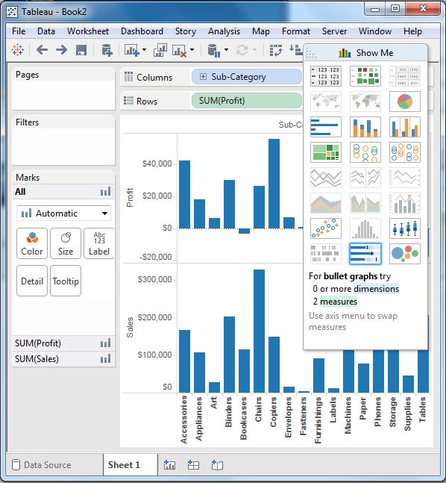Click the Chairs bar in Sales chart

point(259,331)
